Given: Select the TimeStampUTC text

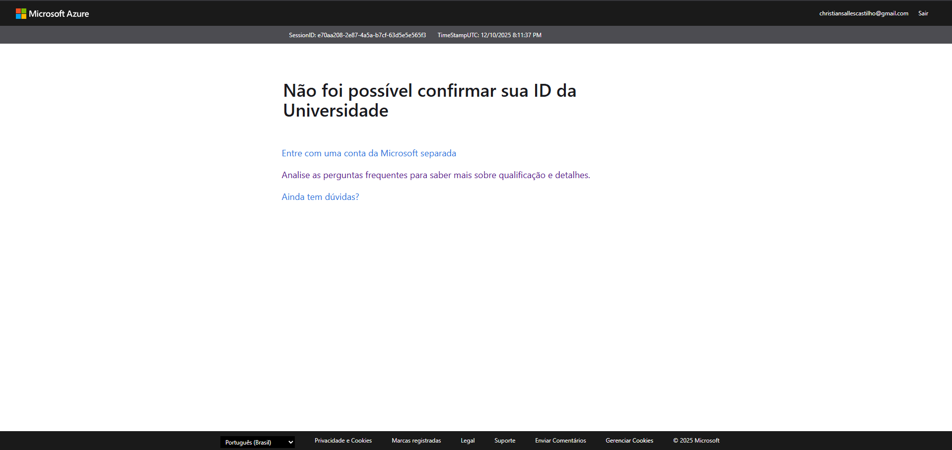Looking at the screenshot, I should tap(489, 35).
